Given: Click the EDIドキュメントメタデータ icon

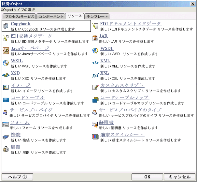Looking at the screenshot, I should tap(95, 26).
